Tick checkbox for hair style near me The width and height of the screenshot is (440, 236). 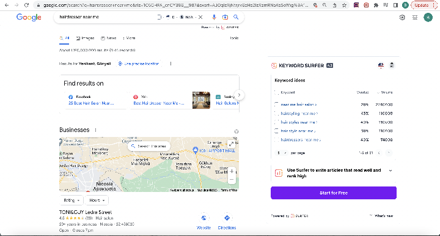click(276, 131)
